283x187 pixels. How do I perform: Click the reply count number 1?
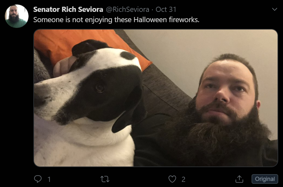tap(49, 179)
